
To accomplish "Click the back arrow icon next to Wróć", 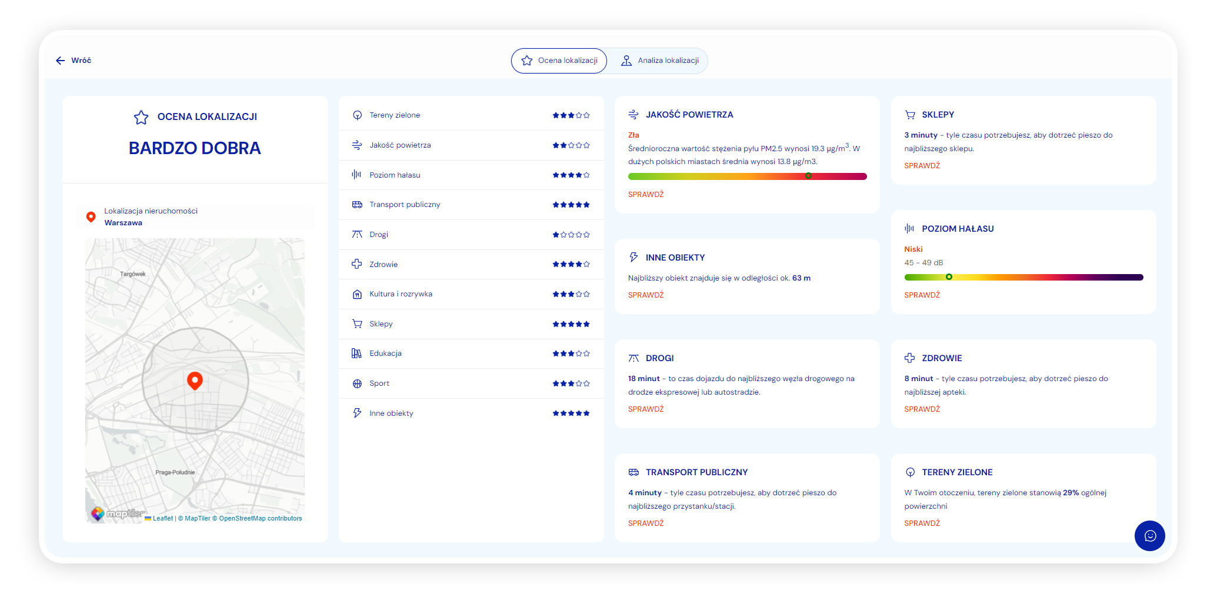I will (60, 61).
